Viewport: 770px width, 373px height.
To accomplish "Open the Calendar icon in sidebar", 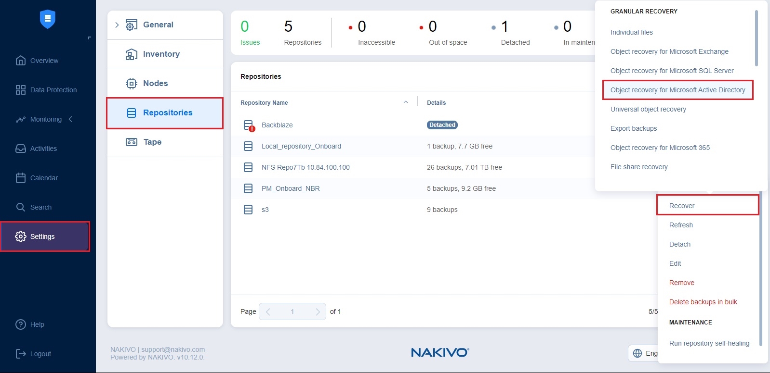I will pyautogui.click(x=21, y=178).
